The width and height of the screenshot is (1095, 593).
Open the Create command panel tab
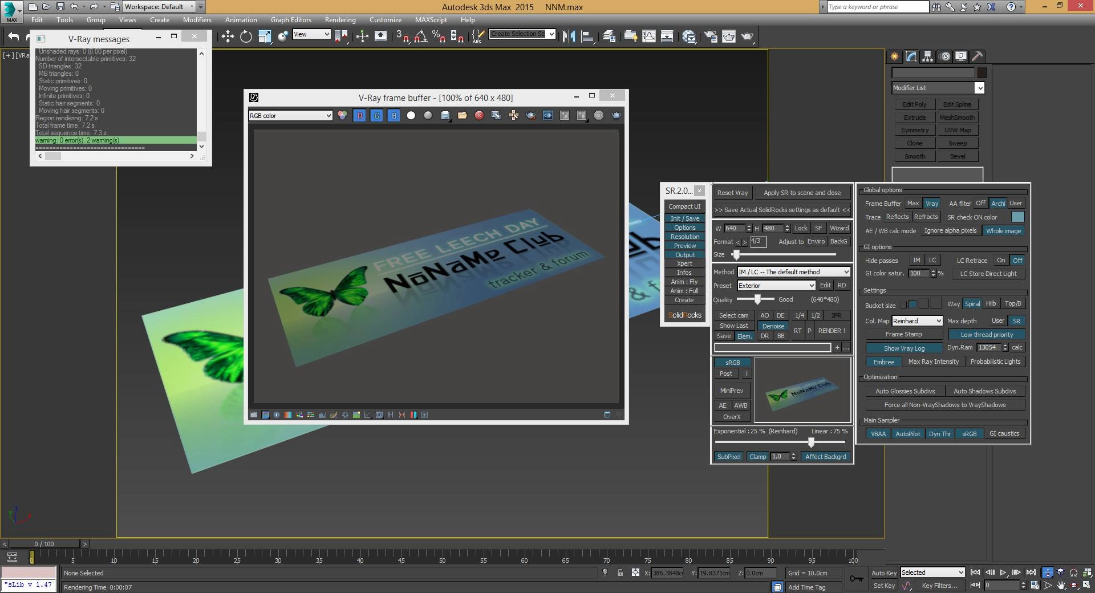click(894, 56)
